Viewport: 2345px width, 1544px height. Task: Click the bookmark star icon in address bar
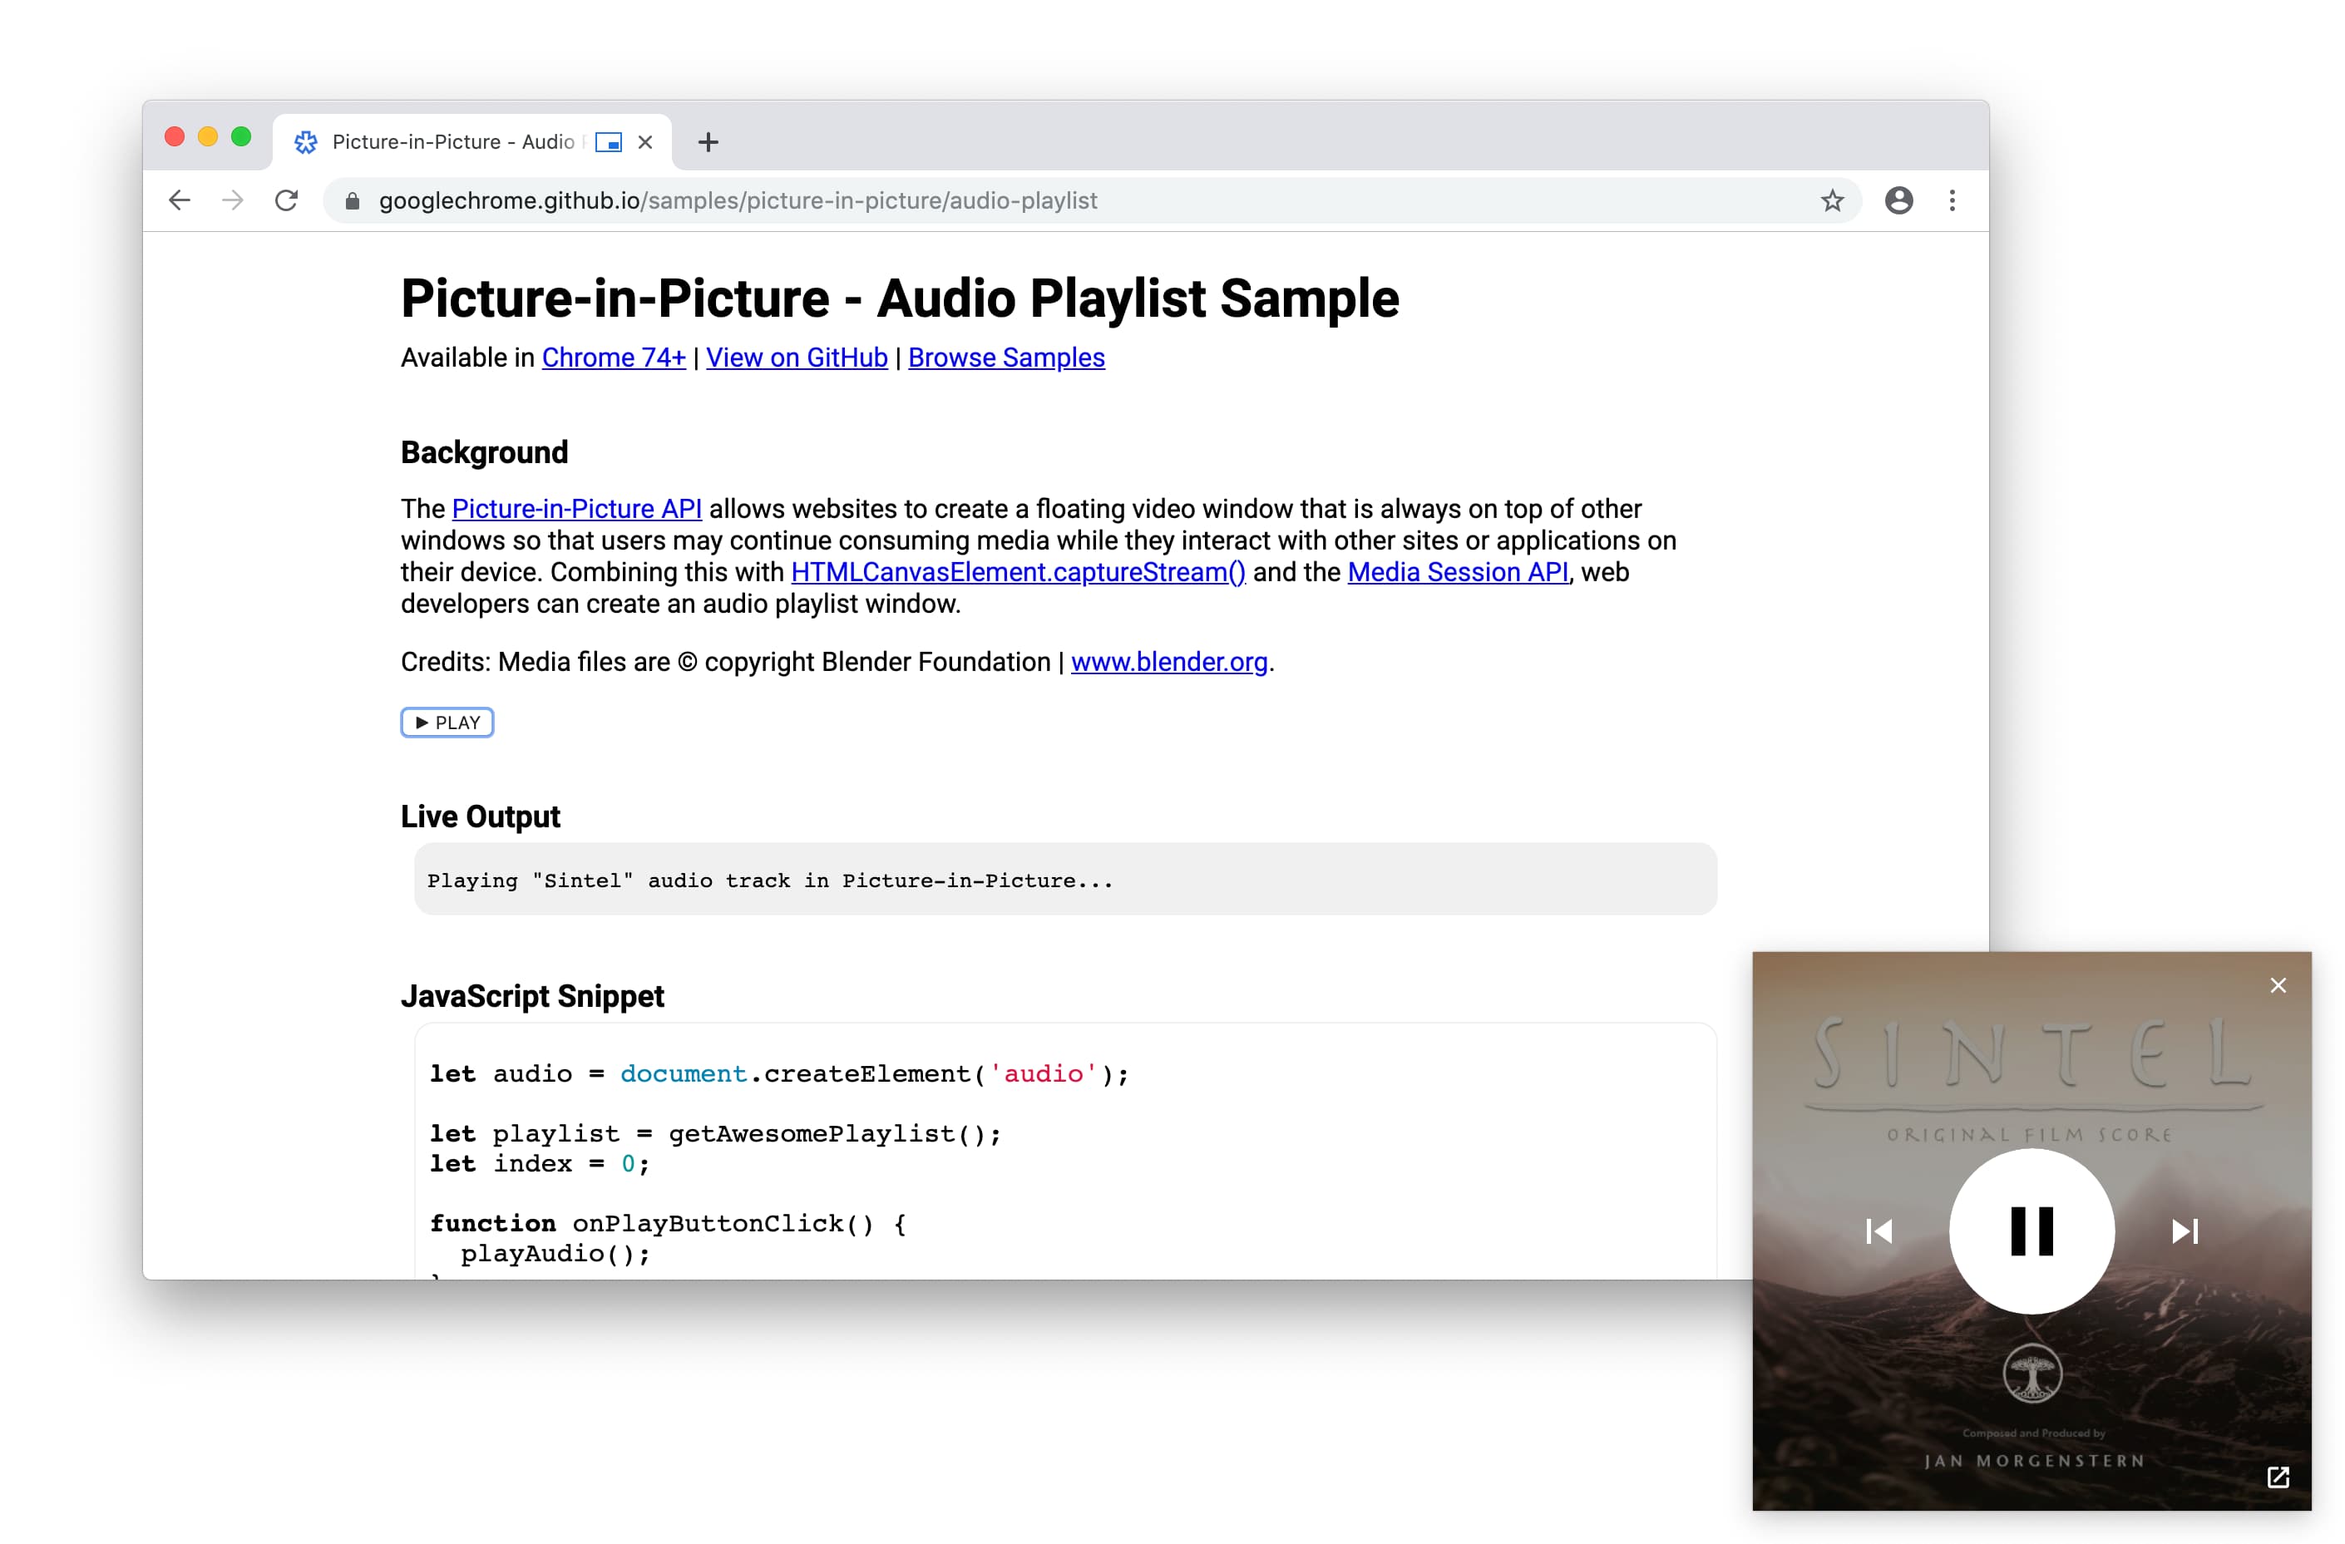coord(1832,200)
